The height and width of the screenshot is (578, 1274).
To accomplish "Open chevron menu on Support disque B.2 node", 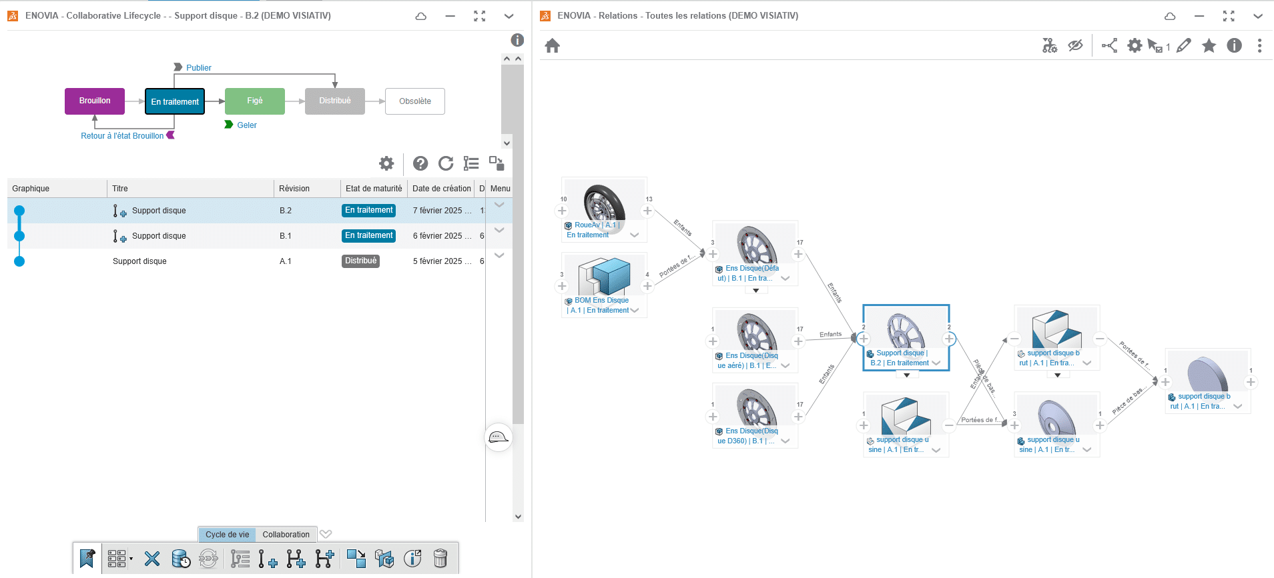I will pyautogui.click(x=936, y=363).
